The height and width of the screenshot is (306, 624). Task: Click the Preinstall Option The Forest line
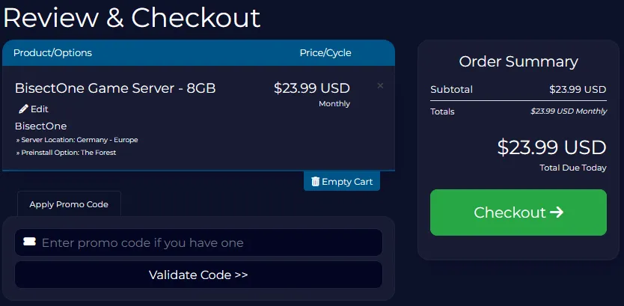coord(66,153)
